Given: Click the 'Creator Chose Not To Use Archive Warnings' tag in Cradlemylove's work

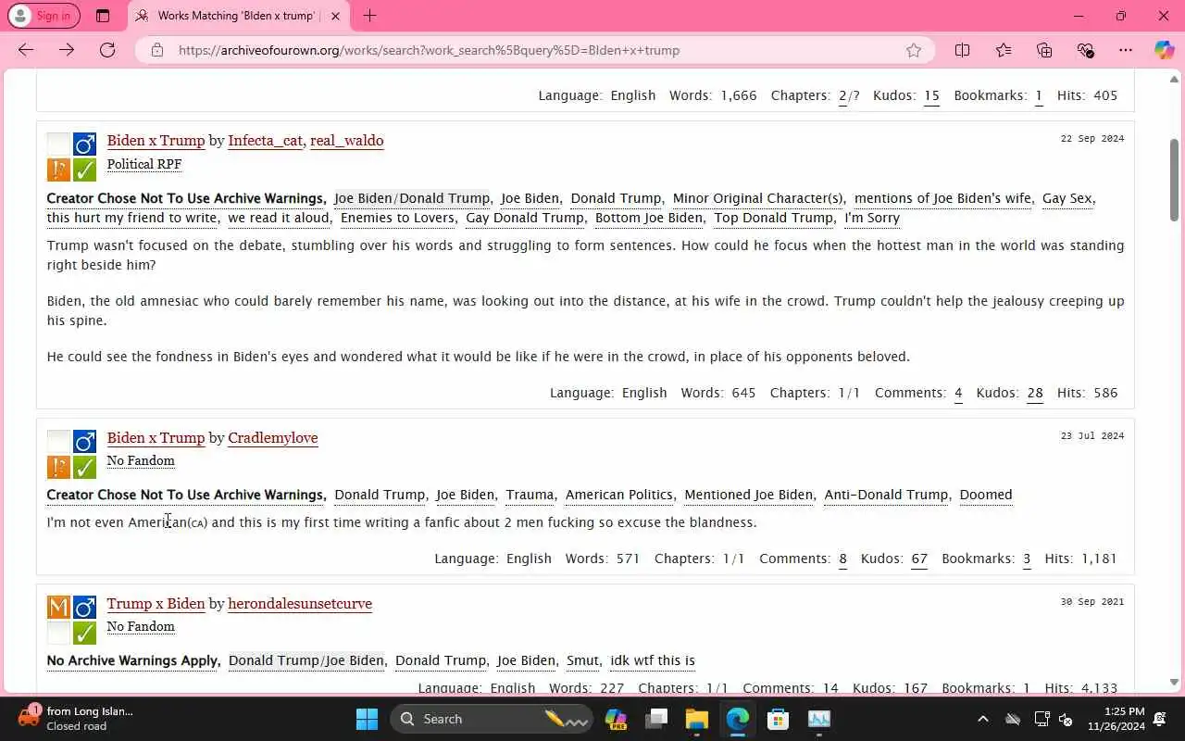Looking at the screenshot, I should pos(185,495).
